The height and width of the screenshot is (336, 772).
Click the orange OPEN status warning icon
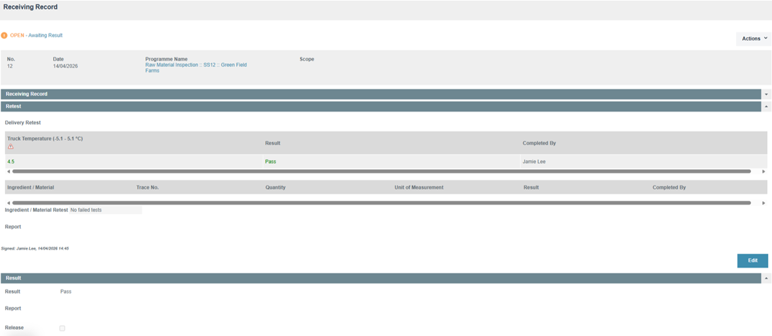click(4, 35)
